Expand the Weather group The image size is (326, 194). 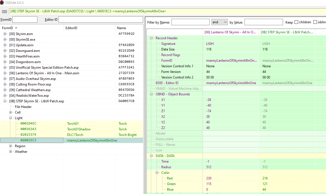(10, 151)
